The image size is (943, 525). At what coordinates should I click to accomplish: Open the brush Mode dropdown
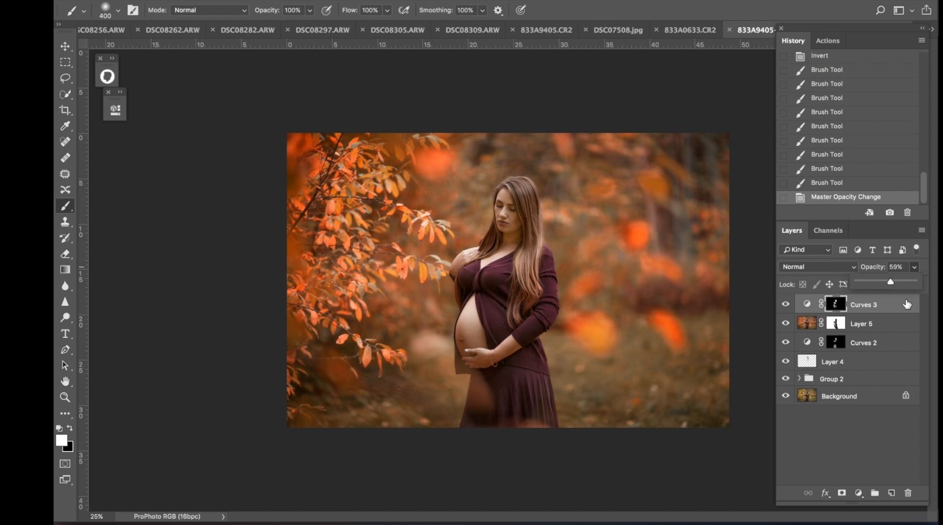[209, 10]
